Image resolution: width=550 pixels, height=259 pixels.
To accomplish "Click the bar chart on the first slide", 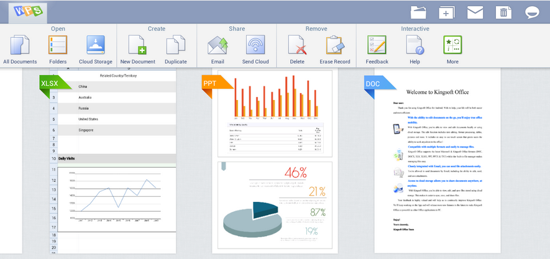I will 276,98.
